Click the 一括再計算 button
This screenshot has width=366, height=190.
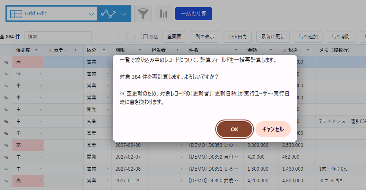tap(194, 14)
